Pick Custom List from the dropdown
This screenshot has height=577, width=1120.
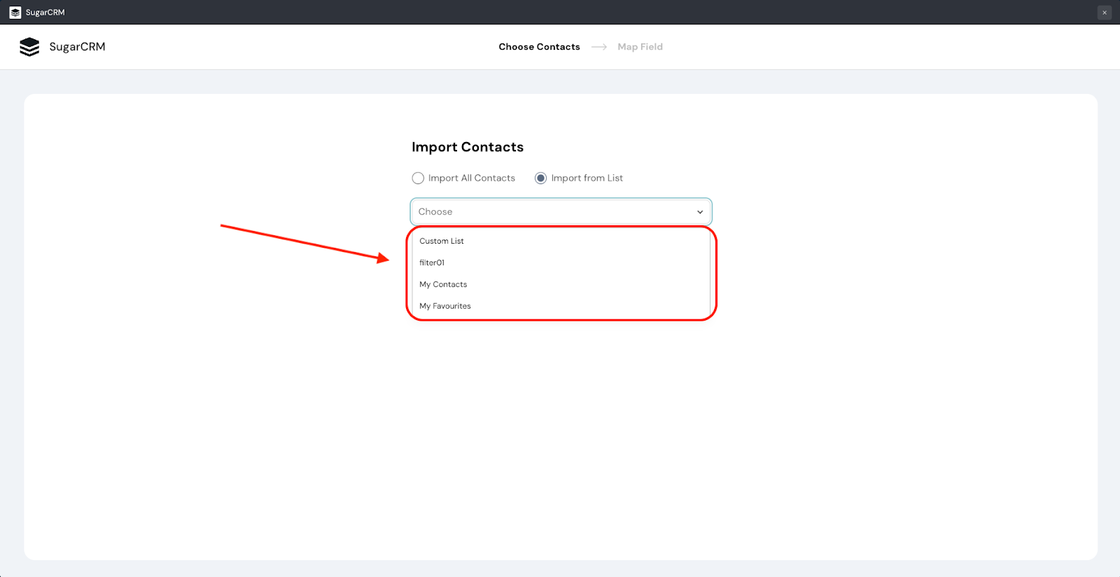point(442,241)
